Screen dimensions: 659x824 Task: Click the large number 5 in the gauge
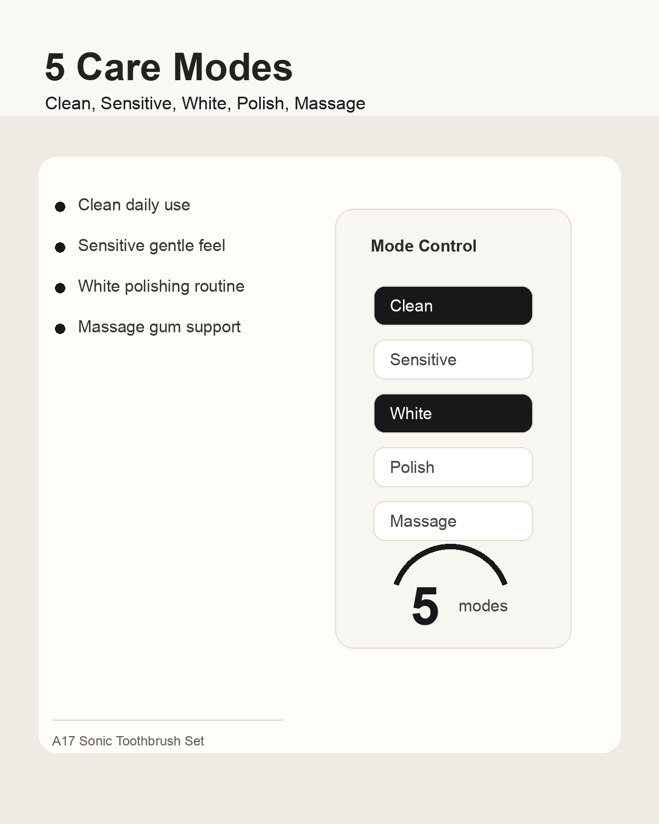(x=425, y=606)
